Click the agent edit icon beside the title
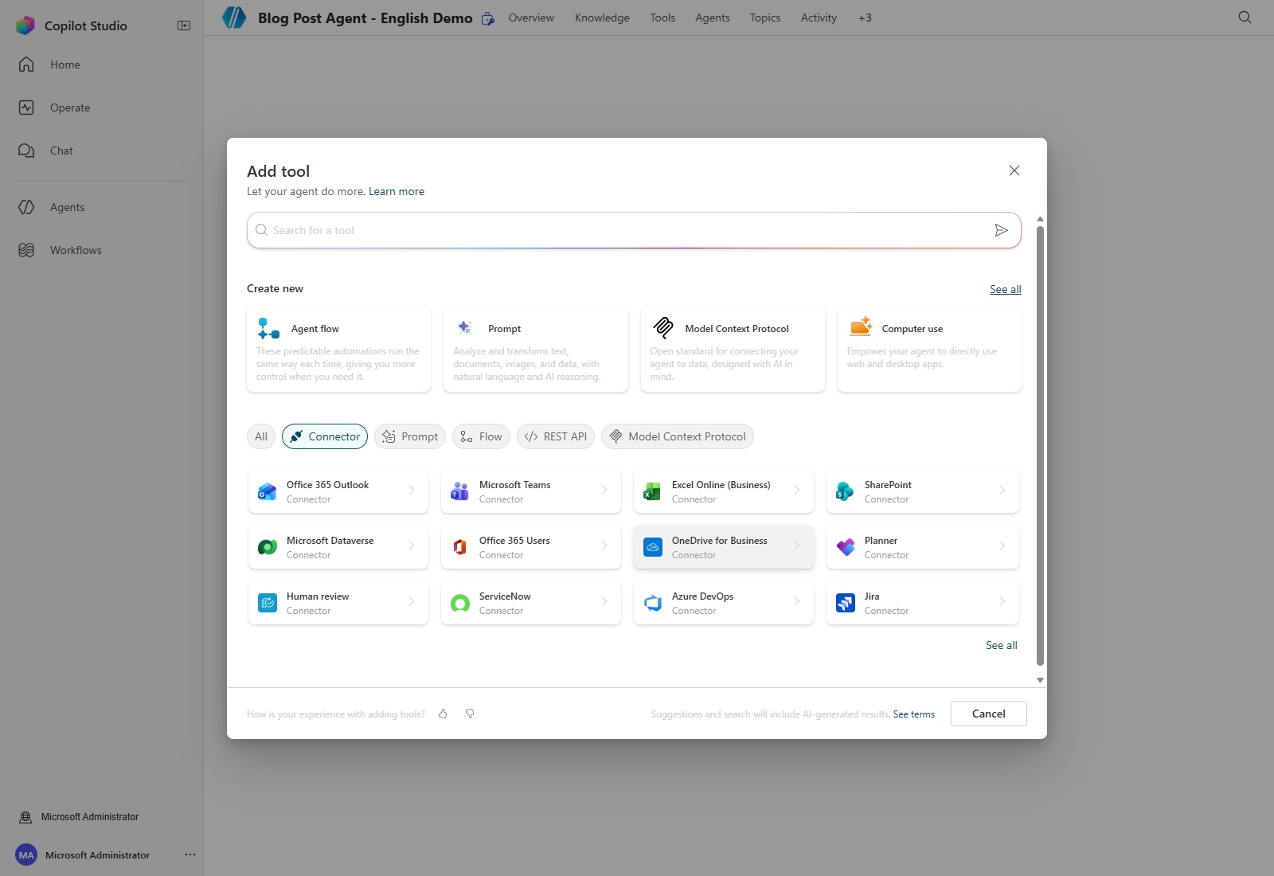Viewport: 1274px width, 876px height. click(488, 18)
